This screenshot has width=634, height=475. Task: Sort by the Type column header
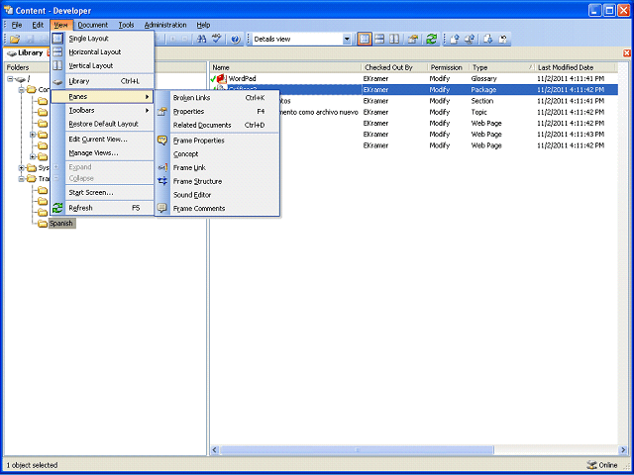502,67
